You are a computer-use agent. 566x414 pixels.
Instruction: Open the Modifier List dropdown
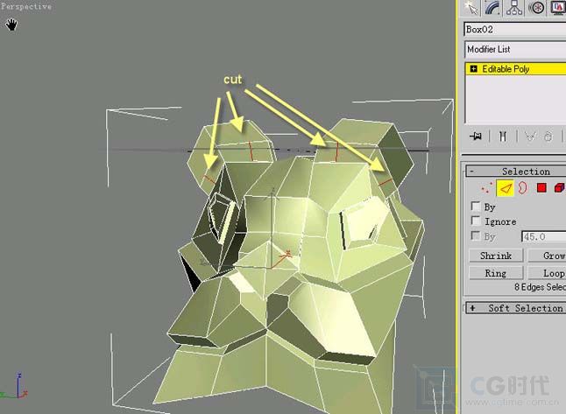[x=515, y=49]
